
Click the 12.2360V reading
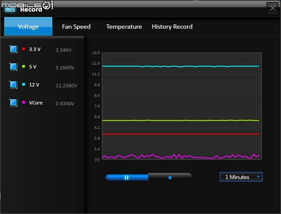(66, 86)
